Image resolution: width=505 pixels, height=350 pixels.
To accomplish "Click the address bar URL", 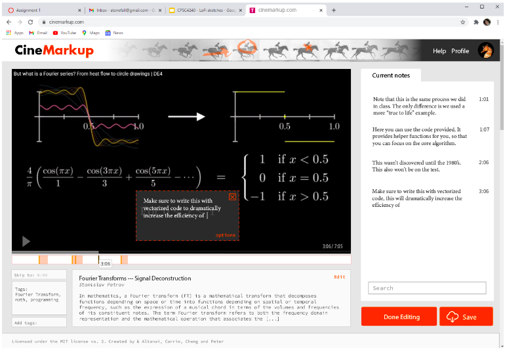I will [x=66, y=22].
